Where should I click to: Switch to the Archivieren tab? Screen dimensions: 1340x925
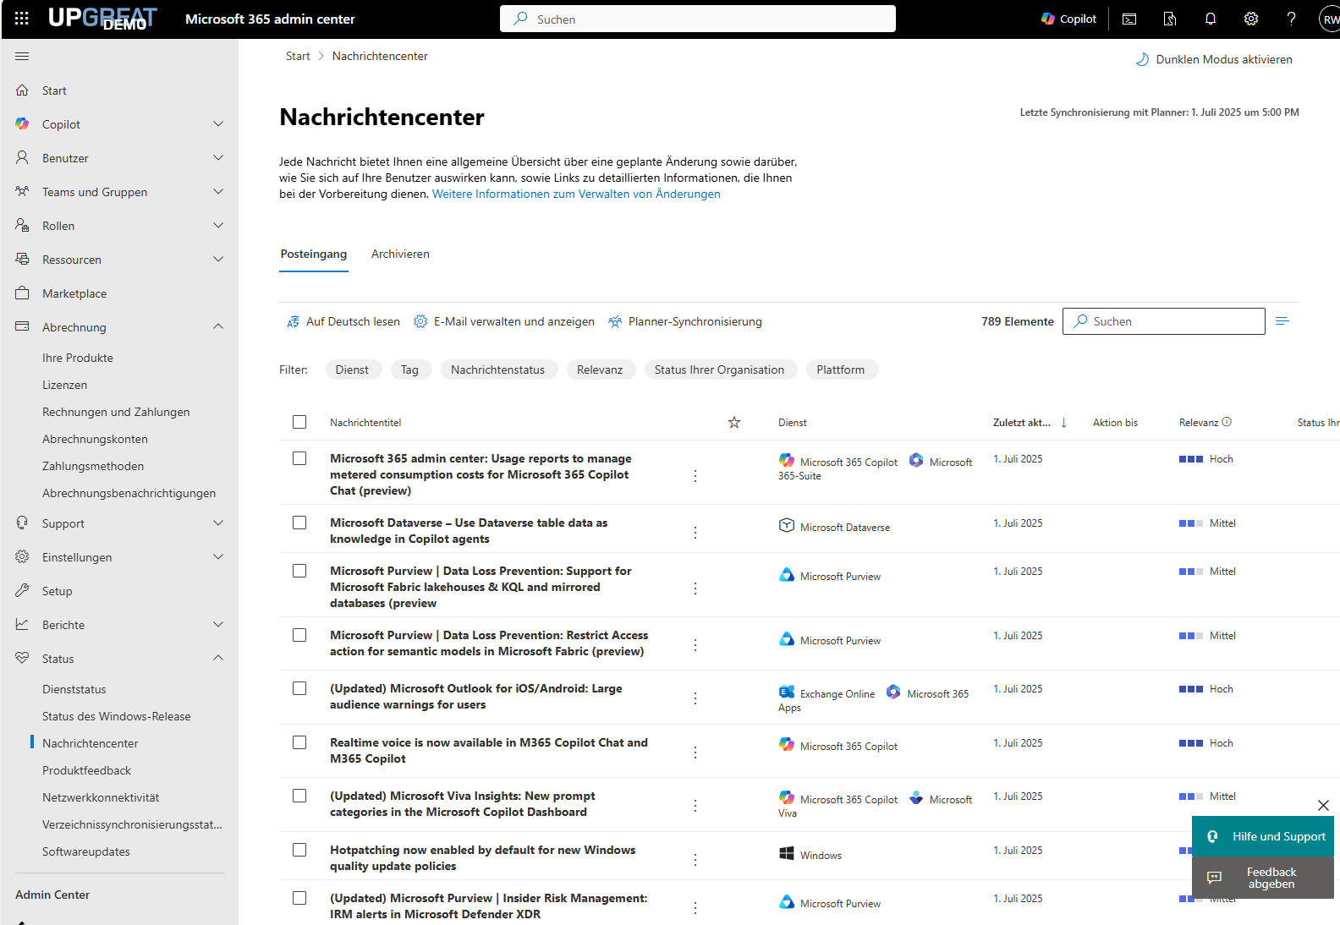pos(400,255)
